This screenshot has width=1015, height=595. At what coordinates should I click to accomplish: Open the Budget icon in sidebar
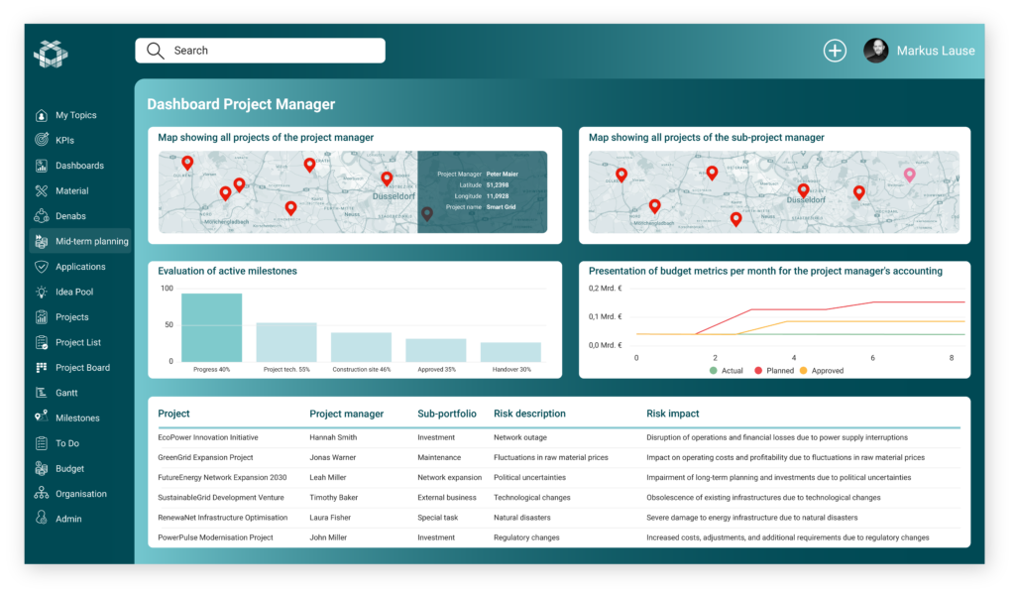pos(41,468)
